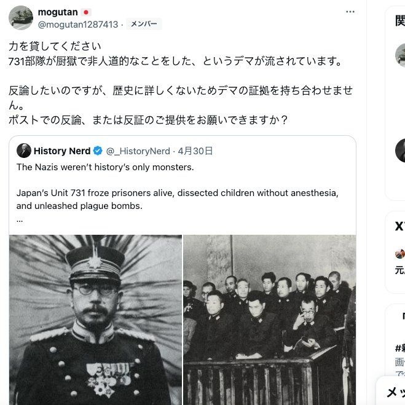
Task: Select mogutan's Japanese post text
Action: point(181,83)
